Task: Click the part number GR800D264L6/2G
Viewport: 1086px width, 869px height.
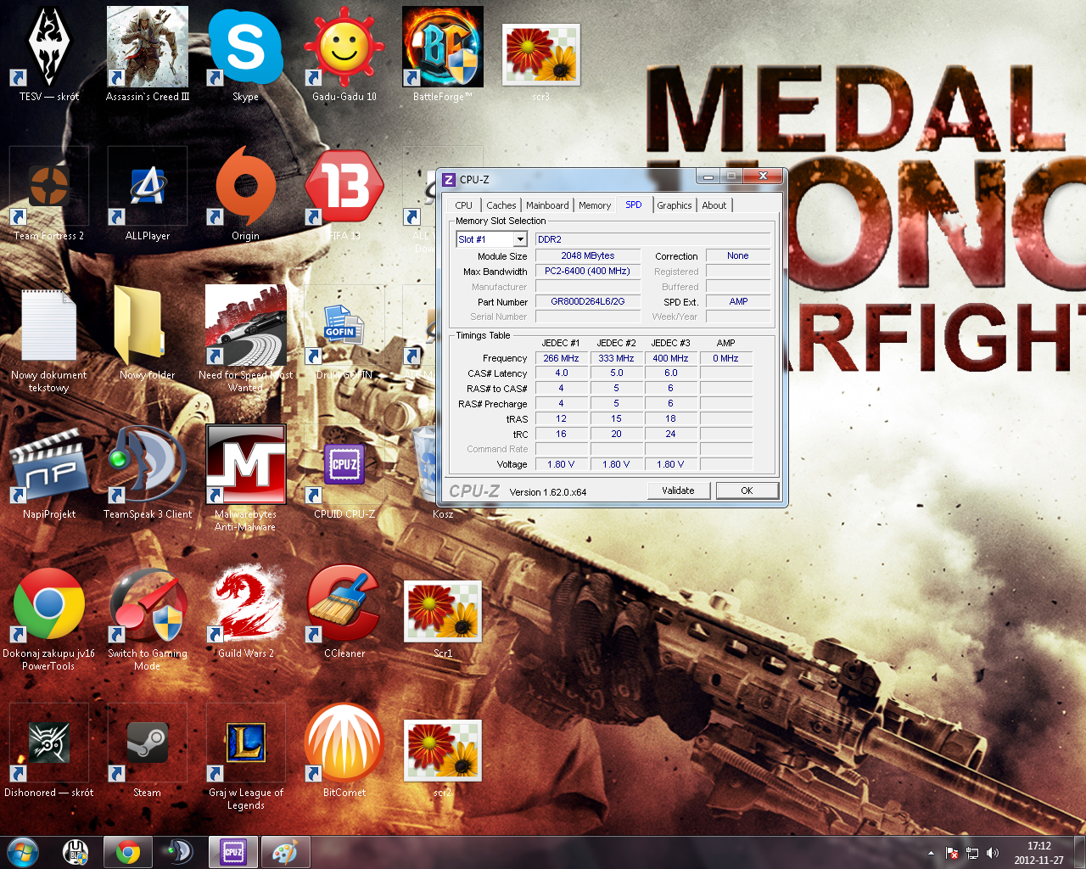Action: (x=588, y=301)
